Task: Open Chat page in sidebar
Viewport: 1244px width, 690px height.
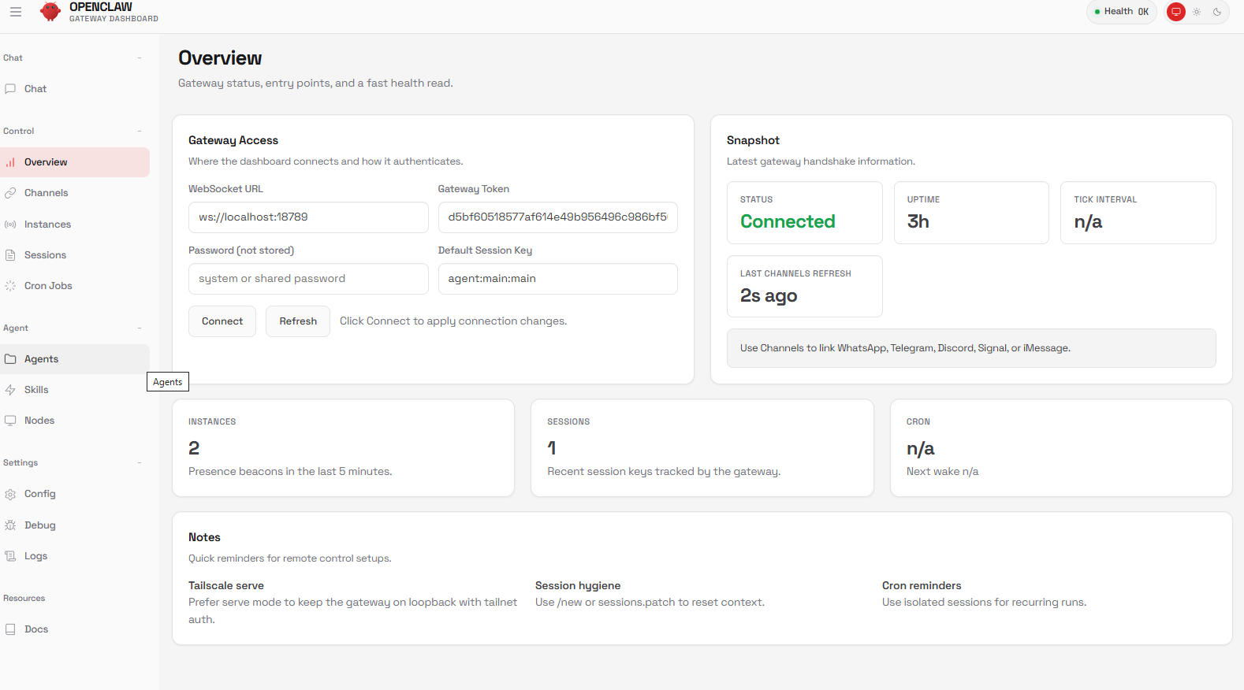Action: (75, 89)
